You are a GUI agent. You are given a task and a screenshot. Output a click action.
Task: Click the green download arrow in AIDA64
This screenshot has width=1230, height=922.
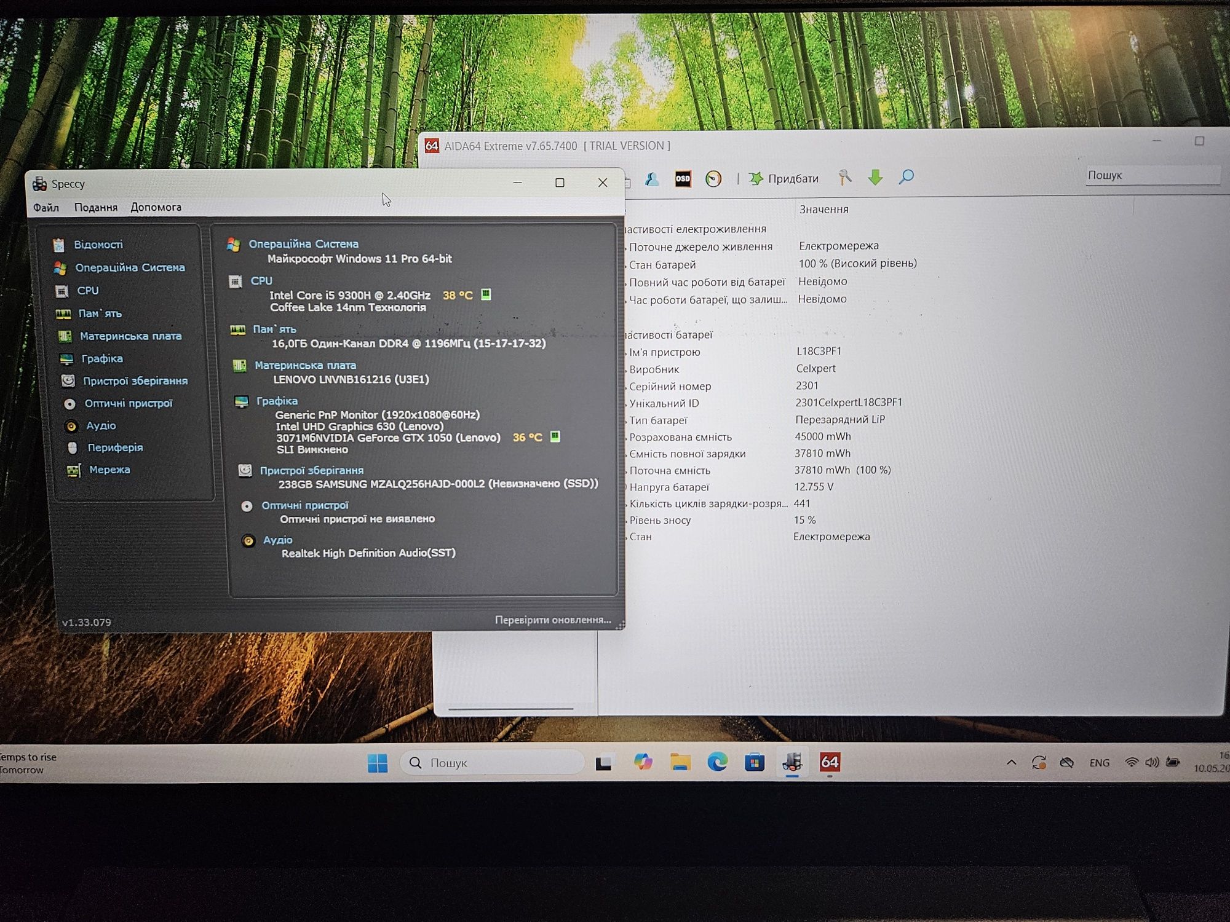coord(875,178)
